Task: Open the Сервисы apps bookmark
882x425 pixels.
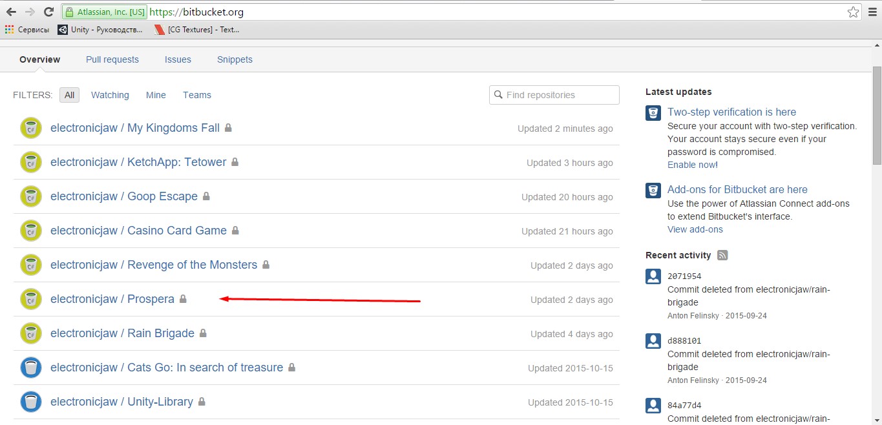Action: tap(26, 29)
